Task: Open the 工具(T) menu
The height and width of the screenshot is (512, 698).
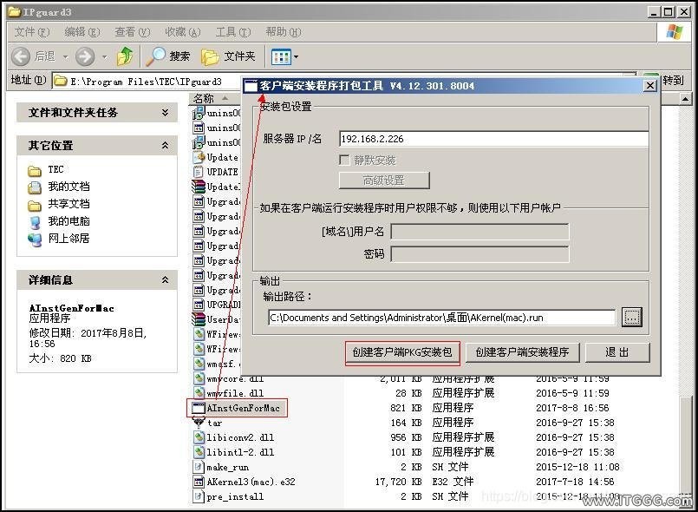Action: coord(233,32)
